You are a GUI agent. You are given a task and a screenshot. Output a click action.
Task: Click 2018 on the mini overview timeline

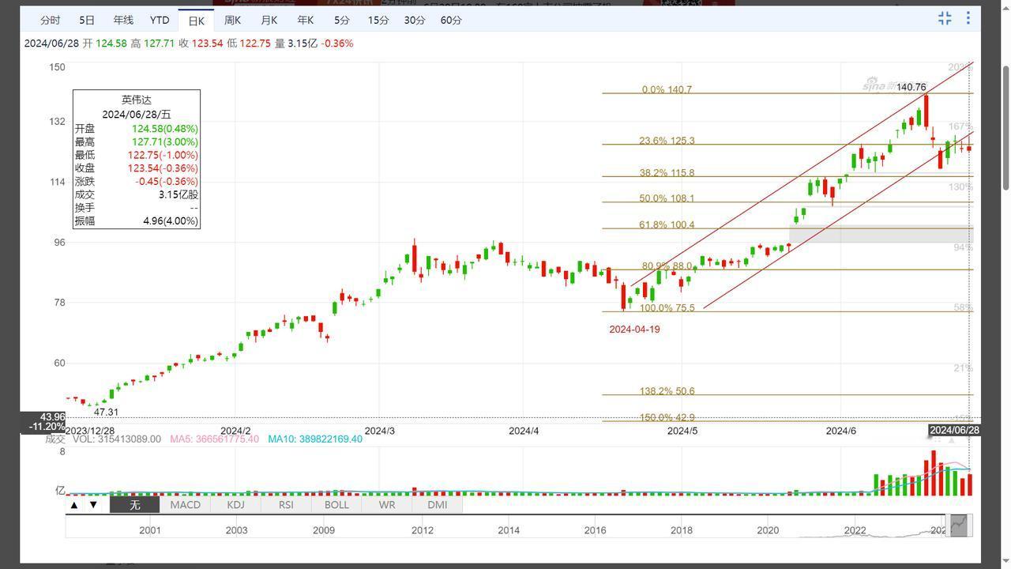[682, 530]
